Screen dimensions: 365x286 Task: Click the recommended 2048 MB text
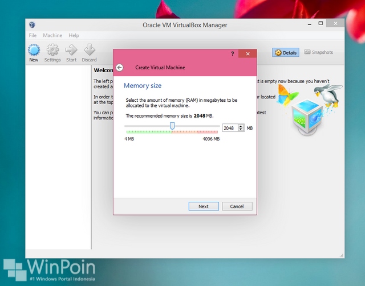point(169,116)
